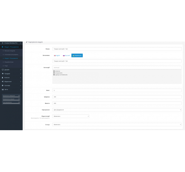Screen dimensions: 185x172
Task: Collapse the main Модулі / Розширення chevron
Action: click(x=21, y=47)
